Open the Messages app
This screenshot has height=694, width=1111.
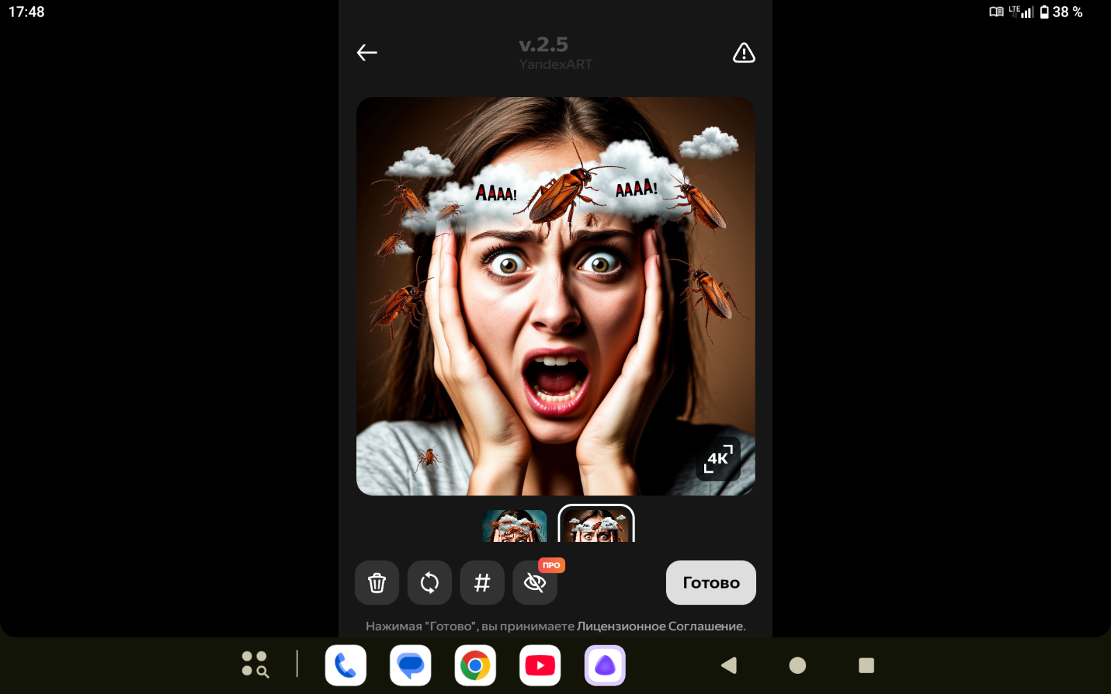pos(410,666)
